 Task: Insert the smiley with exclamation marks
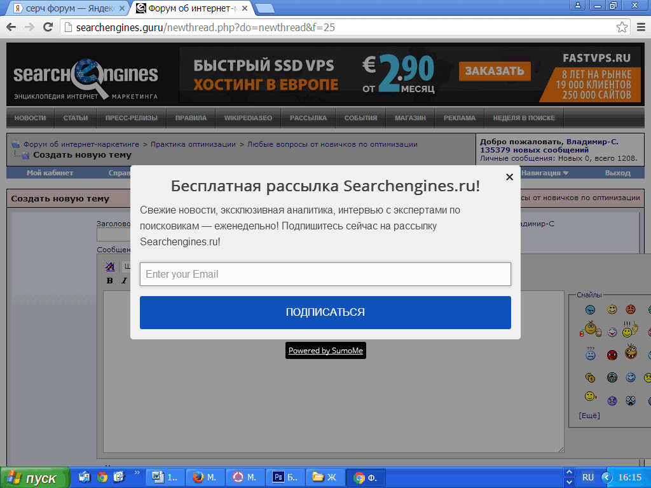click(x=630, y=329)
